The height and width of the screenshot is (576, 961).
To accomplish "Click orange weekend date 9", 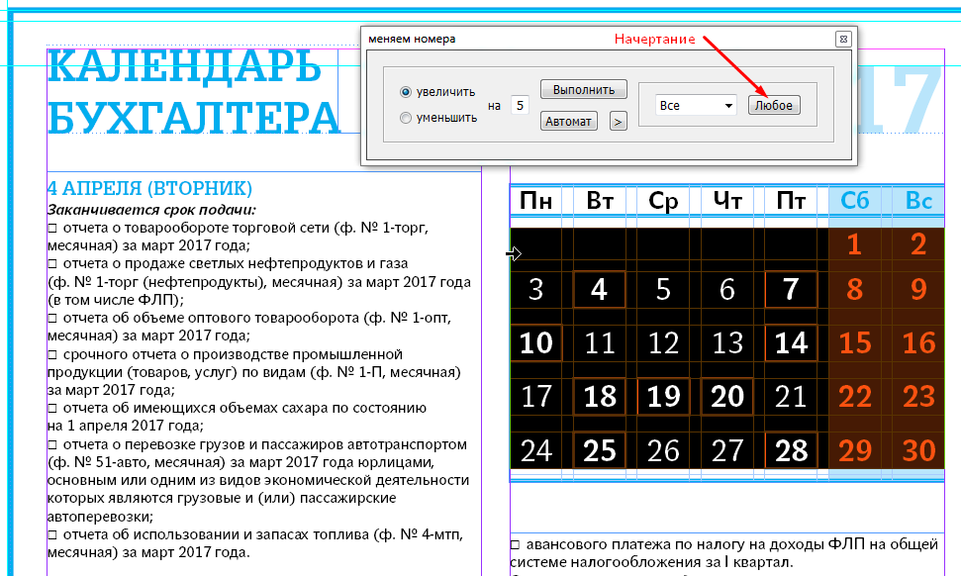I will point(918,289).
